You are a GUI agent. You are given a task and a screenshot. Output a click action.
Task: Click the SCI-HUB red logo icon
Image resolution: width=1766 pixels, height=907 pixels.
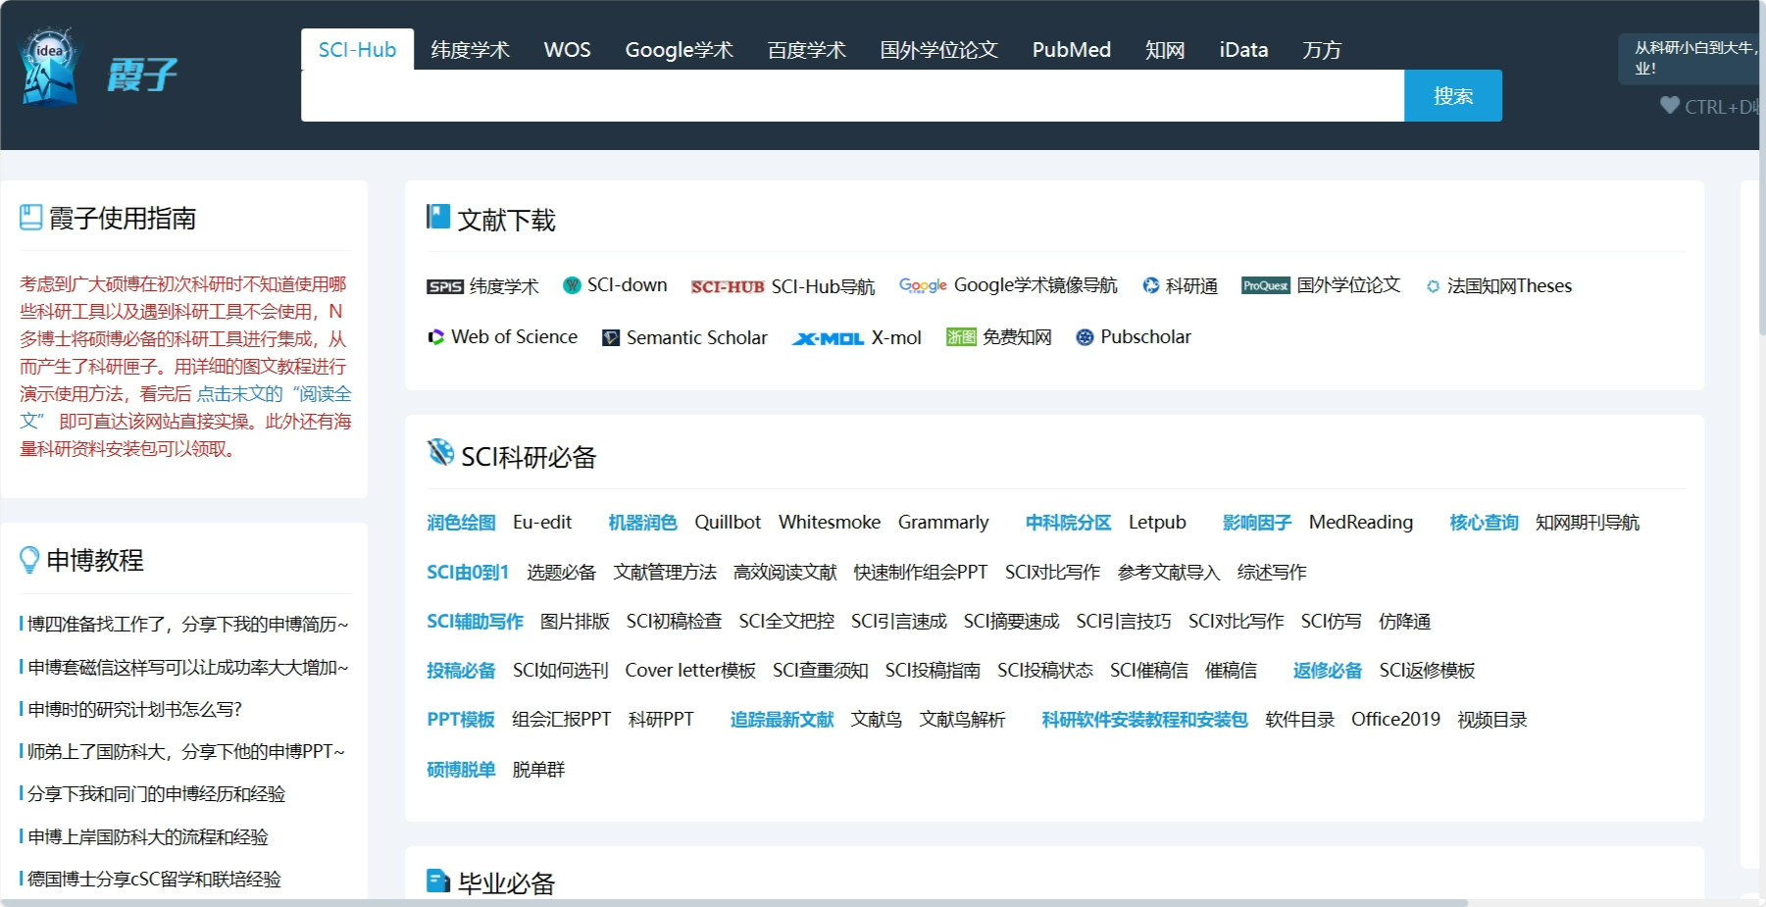[x=728, y=286]
